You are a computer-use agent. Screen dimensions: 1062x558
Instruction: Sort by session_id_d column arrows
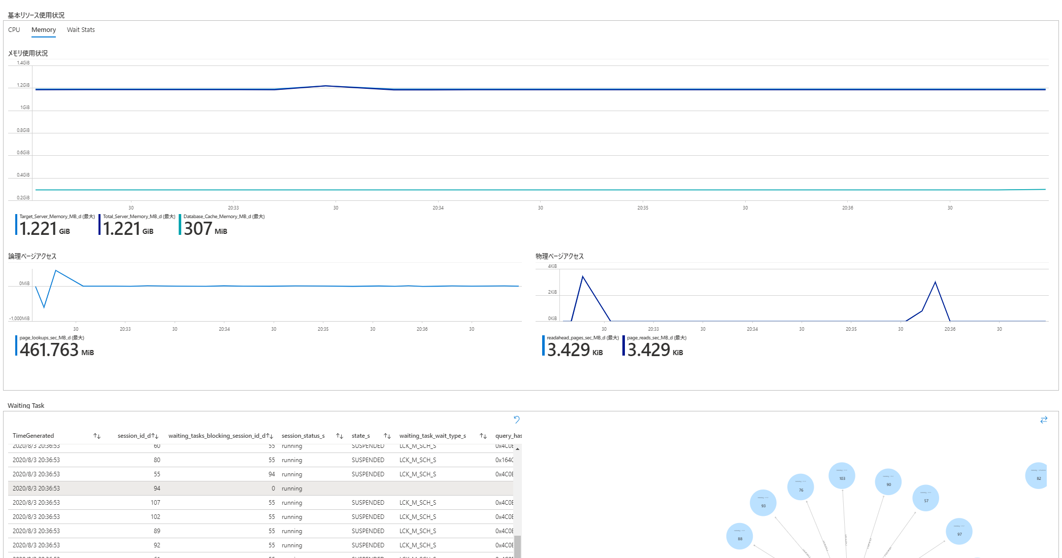(x=155, y=436)
